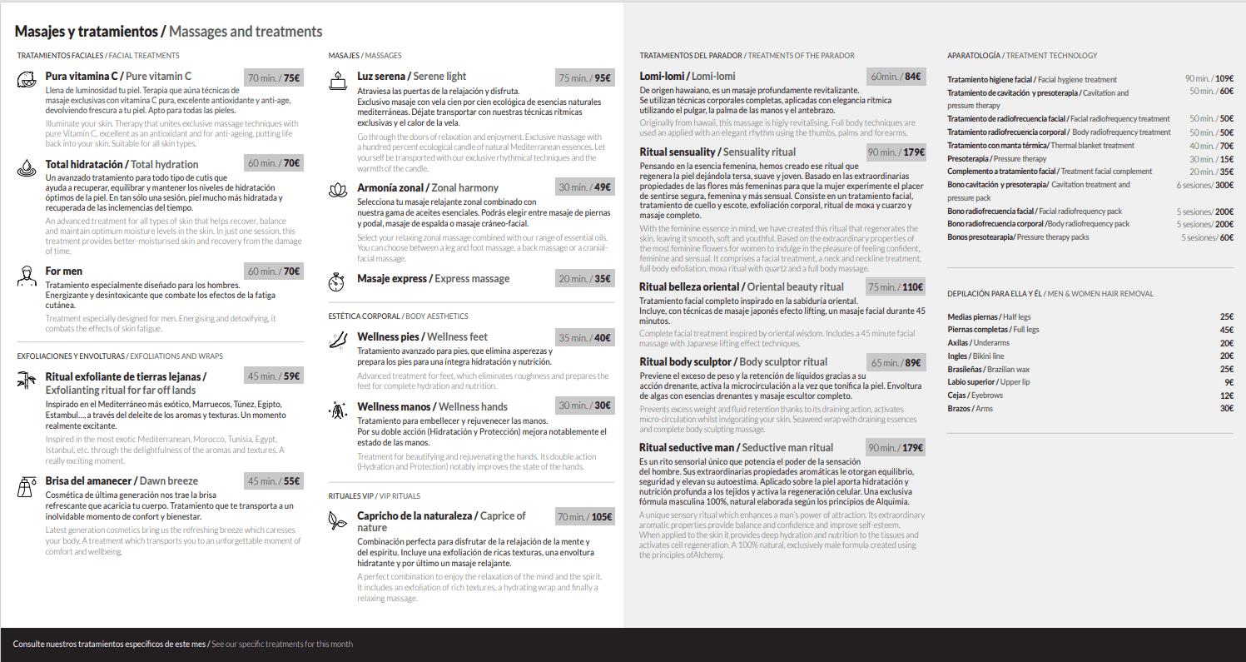The image size is (1246, 662).
Task: Click the '30 min. / 49€' price tag
Action: point(585,187)
